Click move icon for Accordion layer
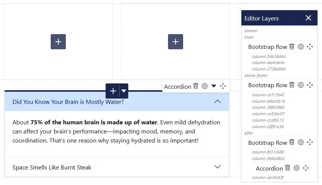 (x=306, y=168)
